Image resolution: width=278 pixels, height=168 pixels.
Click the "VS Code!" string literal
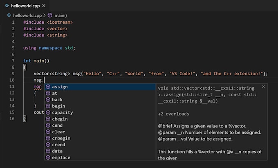click(x=183, y=74)
